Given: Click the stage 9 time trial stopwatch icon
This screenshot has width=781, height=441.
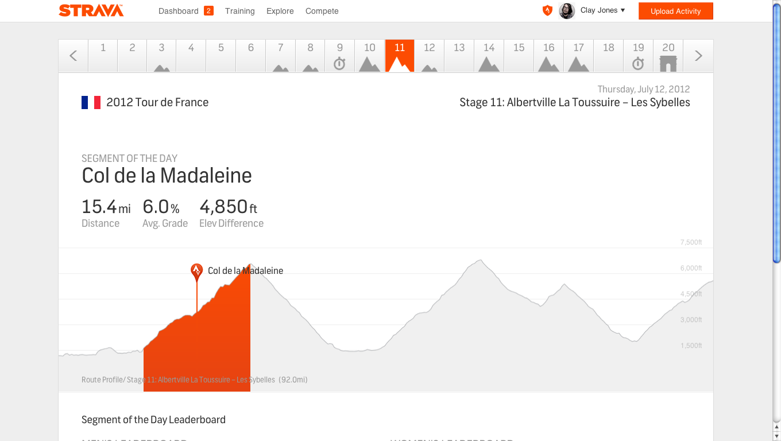Looking at the screenshot, I should click(339, 63).
